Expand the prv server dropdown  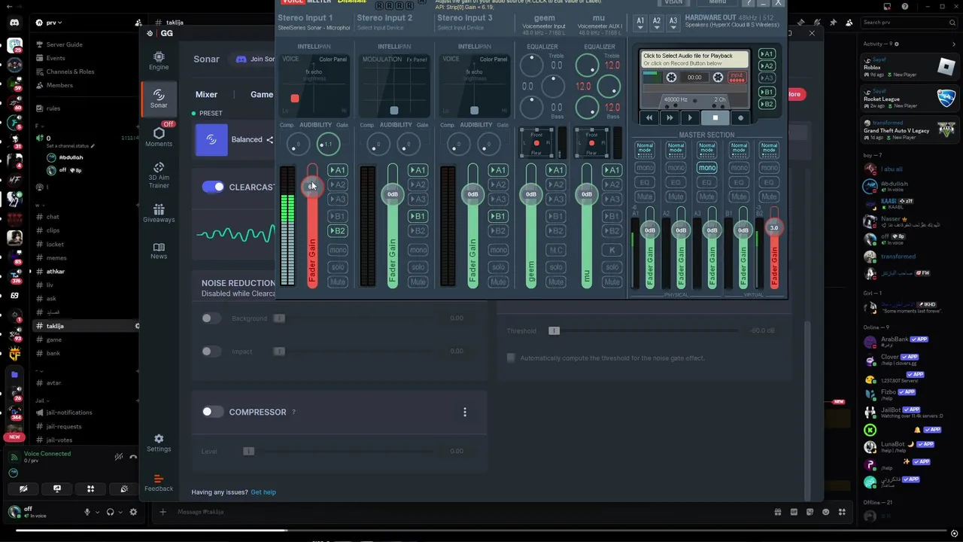coord(55,23)
